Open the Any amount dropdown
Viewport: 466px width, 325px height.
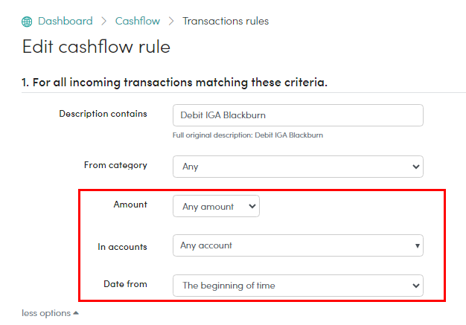[x=216, y=206]
